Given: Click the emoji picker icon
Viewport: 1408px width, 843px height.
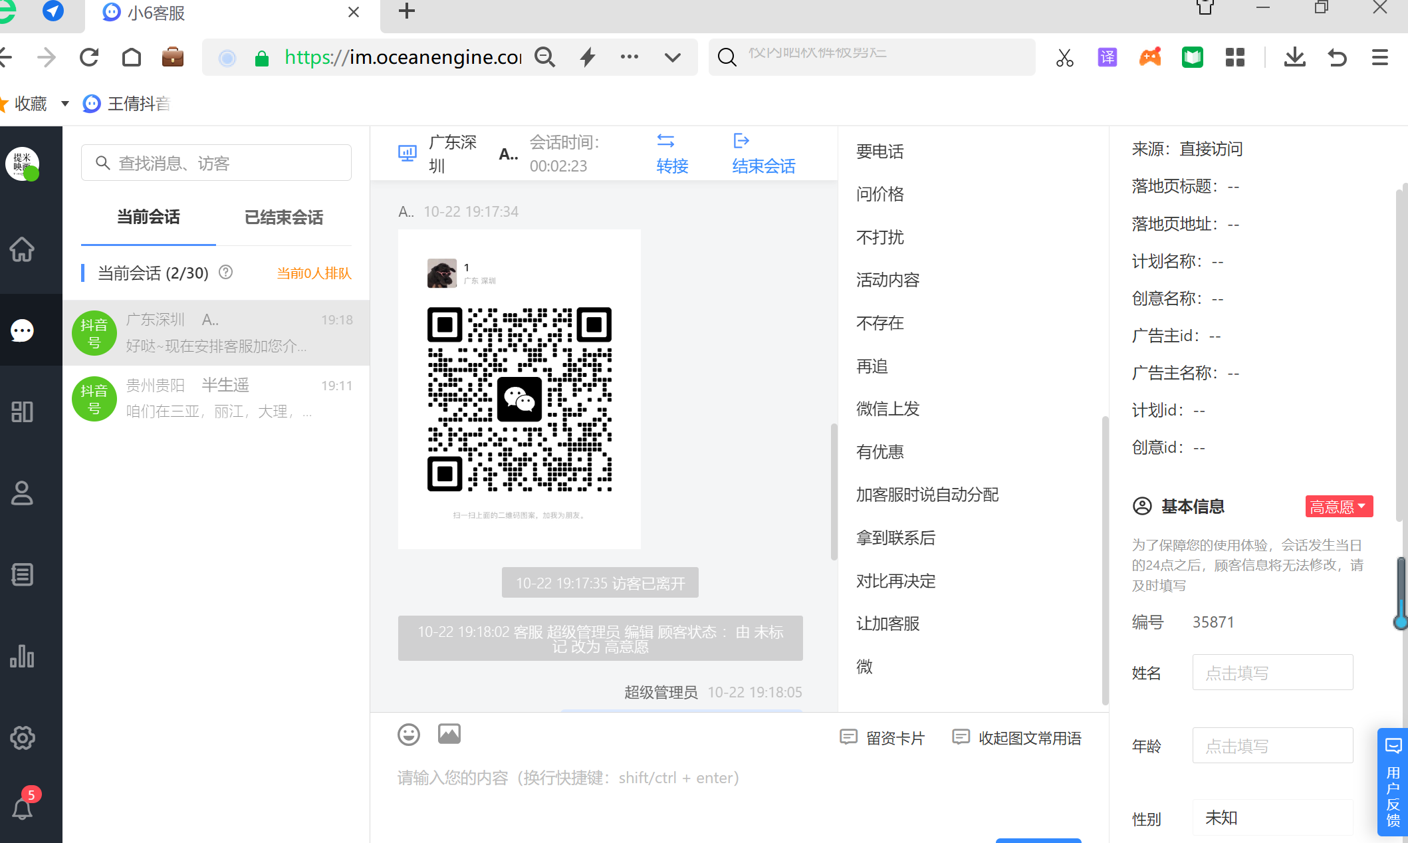Looking at the screenshot, I should [409, 735].
